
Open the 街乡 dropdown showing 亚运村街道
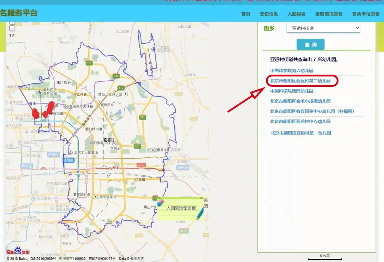323,28
